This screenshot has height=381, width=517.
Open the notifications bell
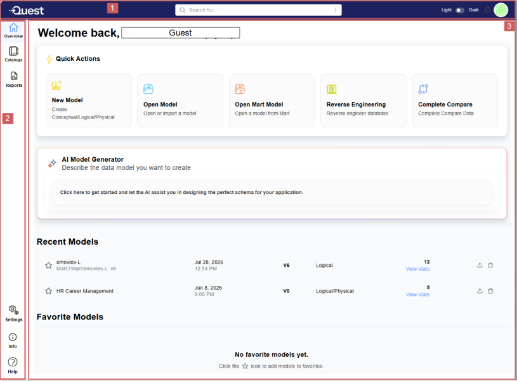[x=487, y=10]
